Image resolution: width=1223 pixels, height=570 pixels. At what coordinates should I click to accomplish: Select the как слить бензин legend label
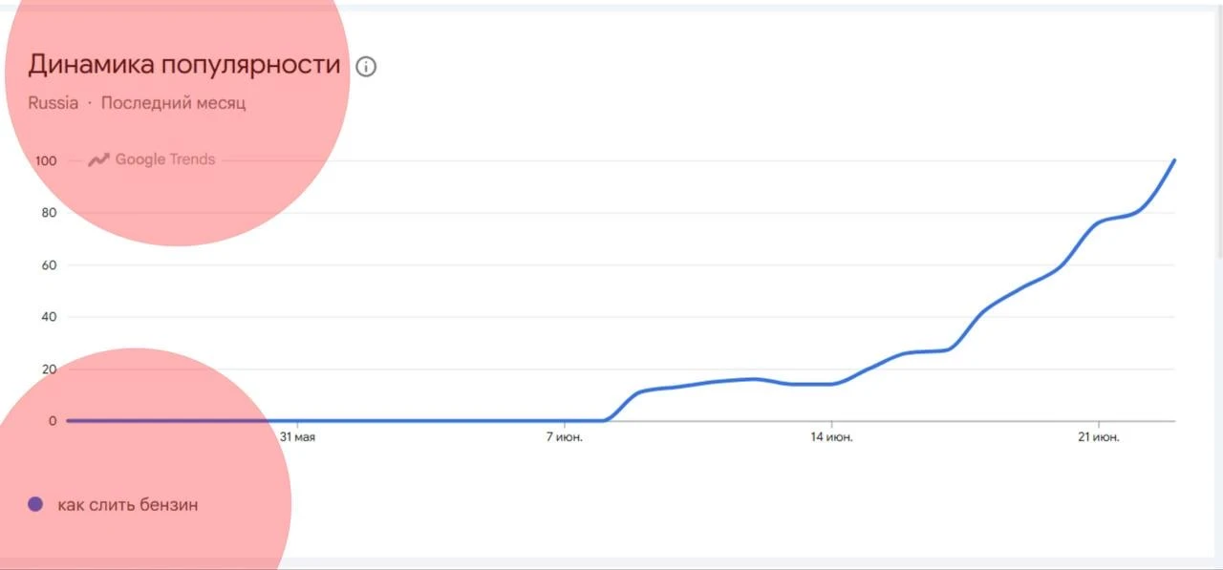[x=128, y=505]
